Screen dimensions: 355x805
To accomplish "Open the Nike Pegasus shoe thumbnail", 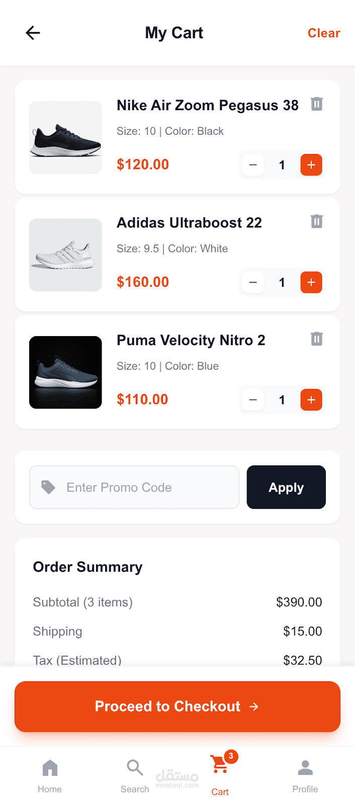I will coord(65,137).
